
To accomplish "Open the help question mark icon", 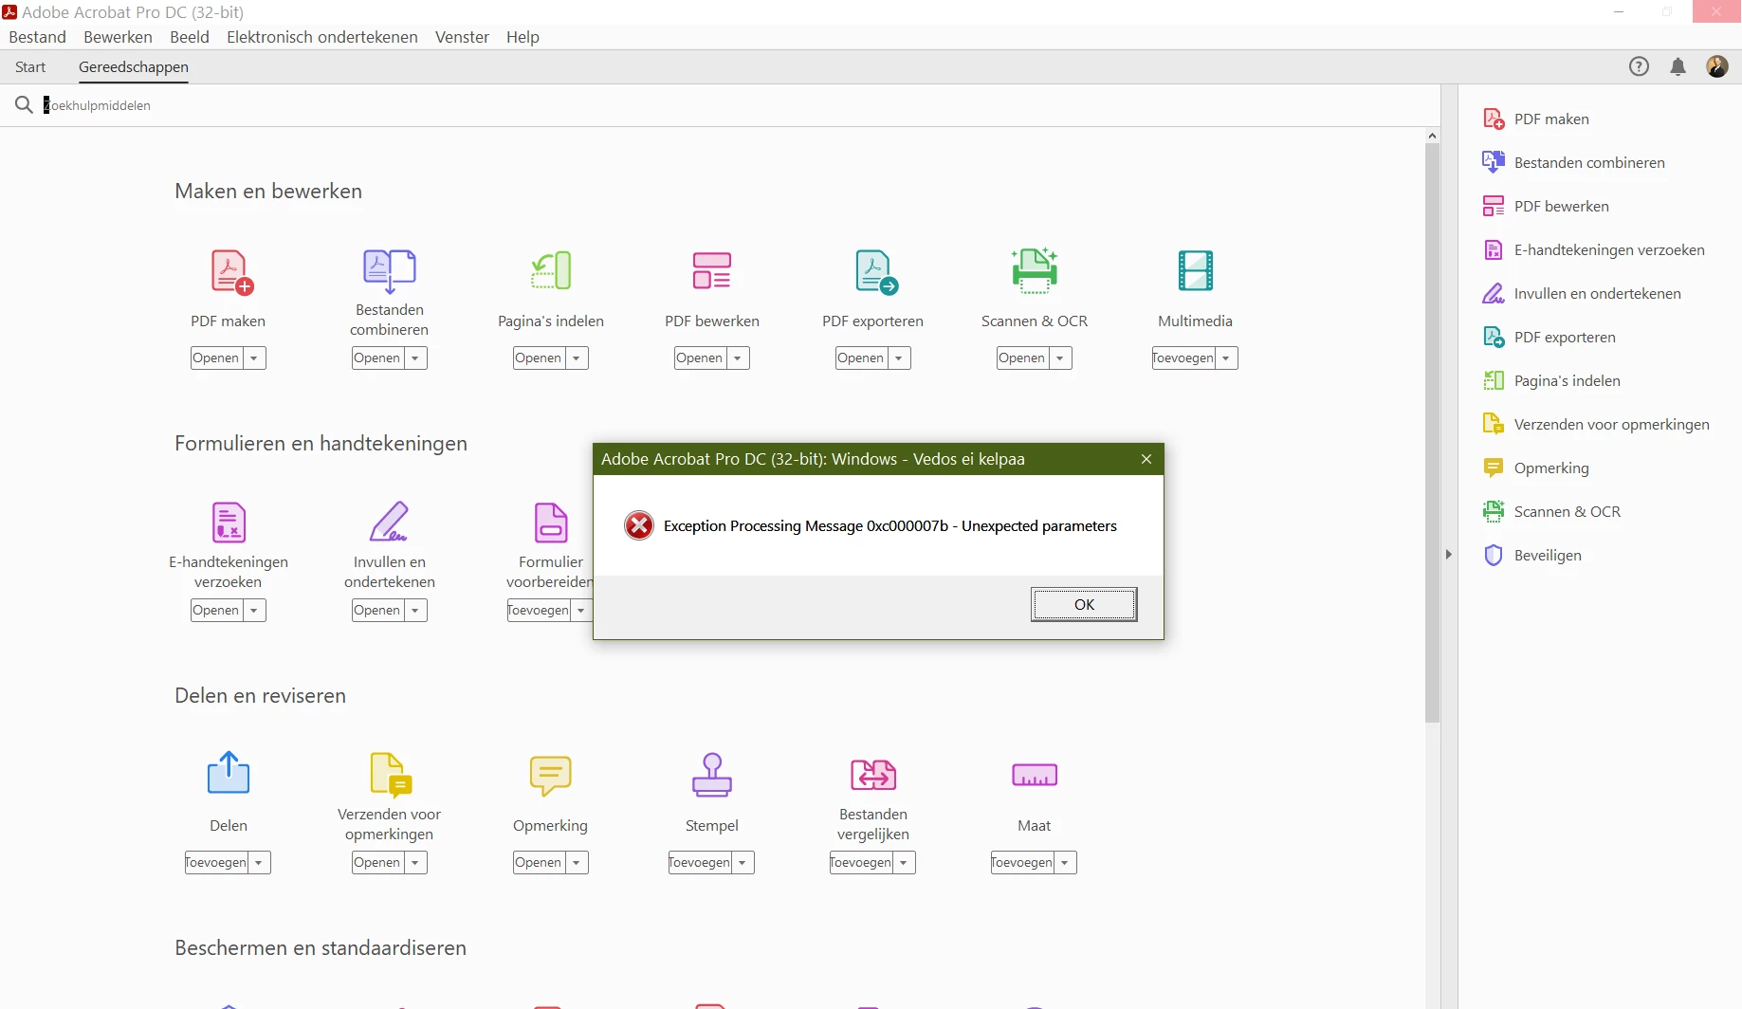I will point(1639,66).
